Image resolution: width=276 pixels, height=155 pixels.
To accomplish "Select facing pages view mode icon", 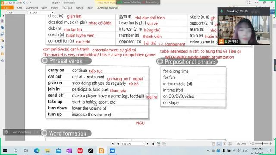I will point(224,143).
